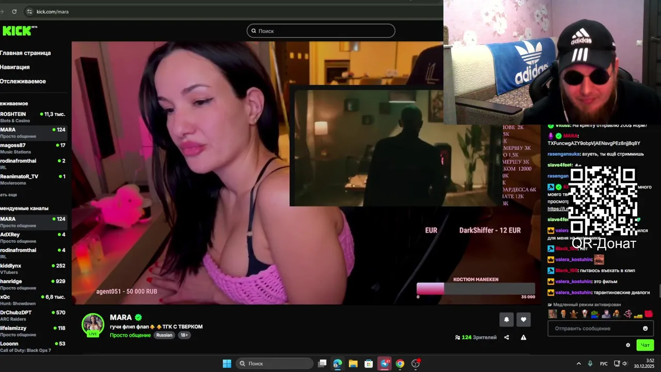Open OBS Studio from taskbar
The height and width of the screenshot is (372, 661).
click(416, 363)
